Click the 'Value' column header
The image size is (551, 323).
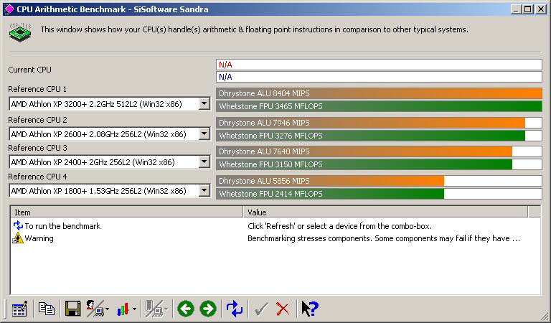(x=385, y=212)
